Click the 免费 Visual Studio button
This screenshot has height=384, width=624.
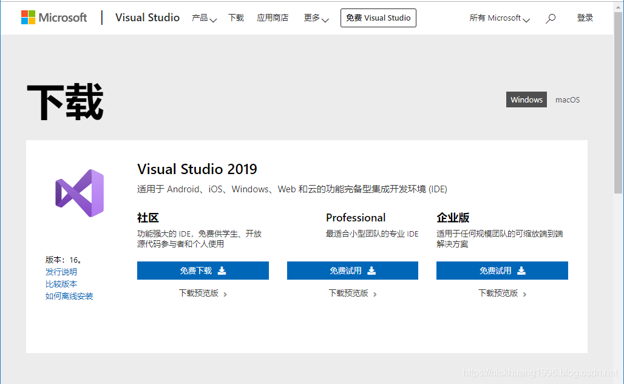pos(378,18)
